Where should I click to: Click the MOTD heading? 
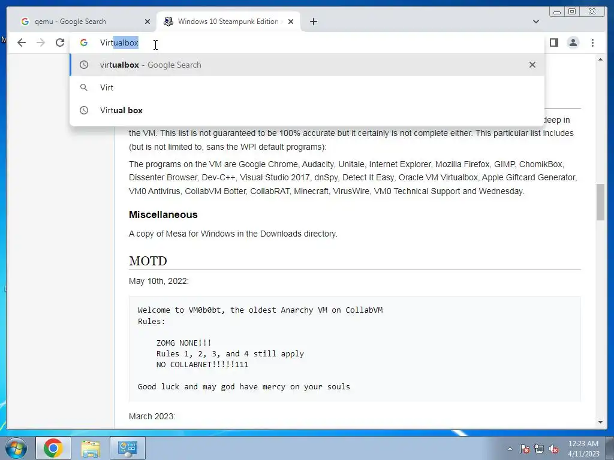click(148, 261)
